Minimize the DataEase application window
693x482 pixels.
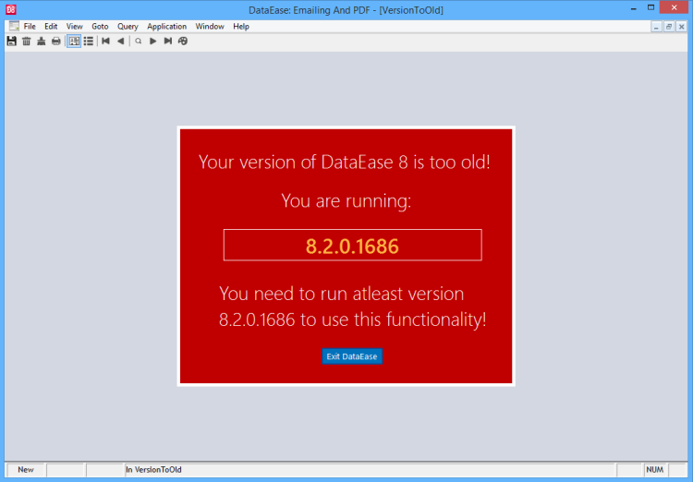coord(633,8)
